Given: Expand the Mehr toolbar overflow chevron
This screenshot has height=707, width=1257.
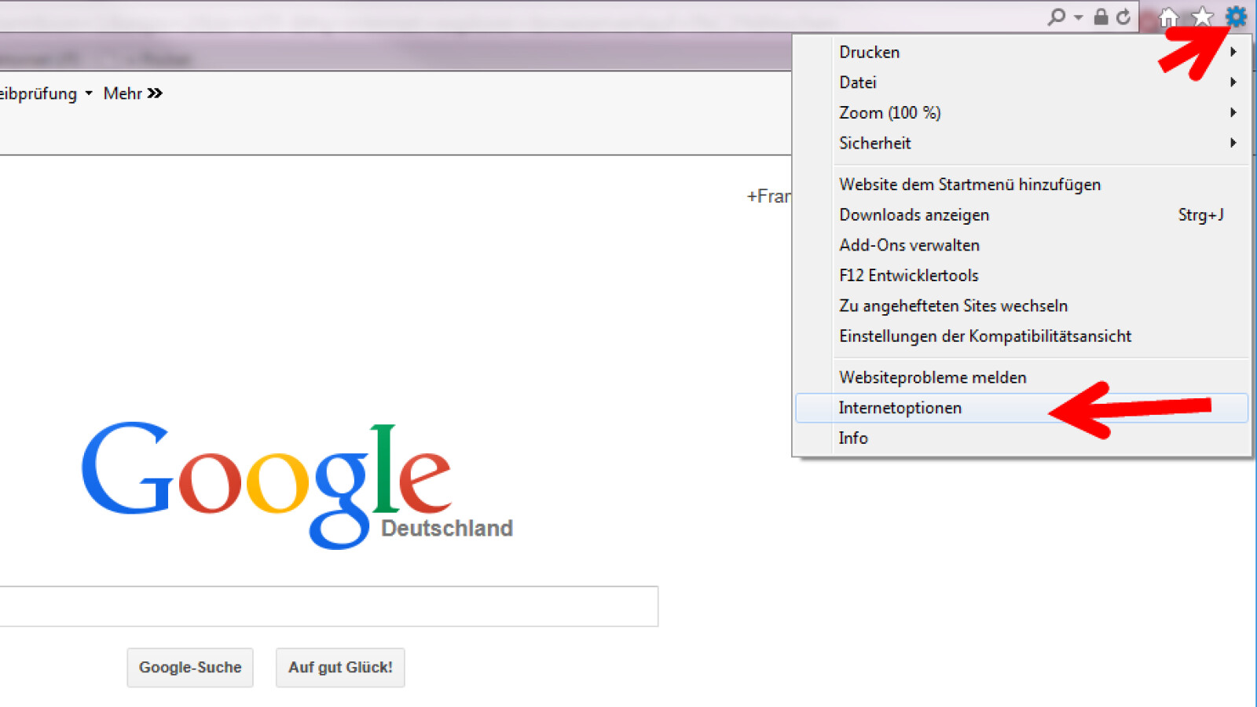Looking at the screenshot, I should [155, 93].
